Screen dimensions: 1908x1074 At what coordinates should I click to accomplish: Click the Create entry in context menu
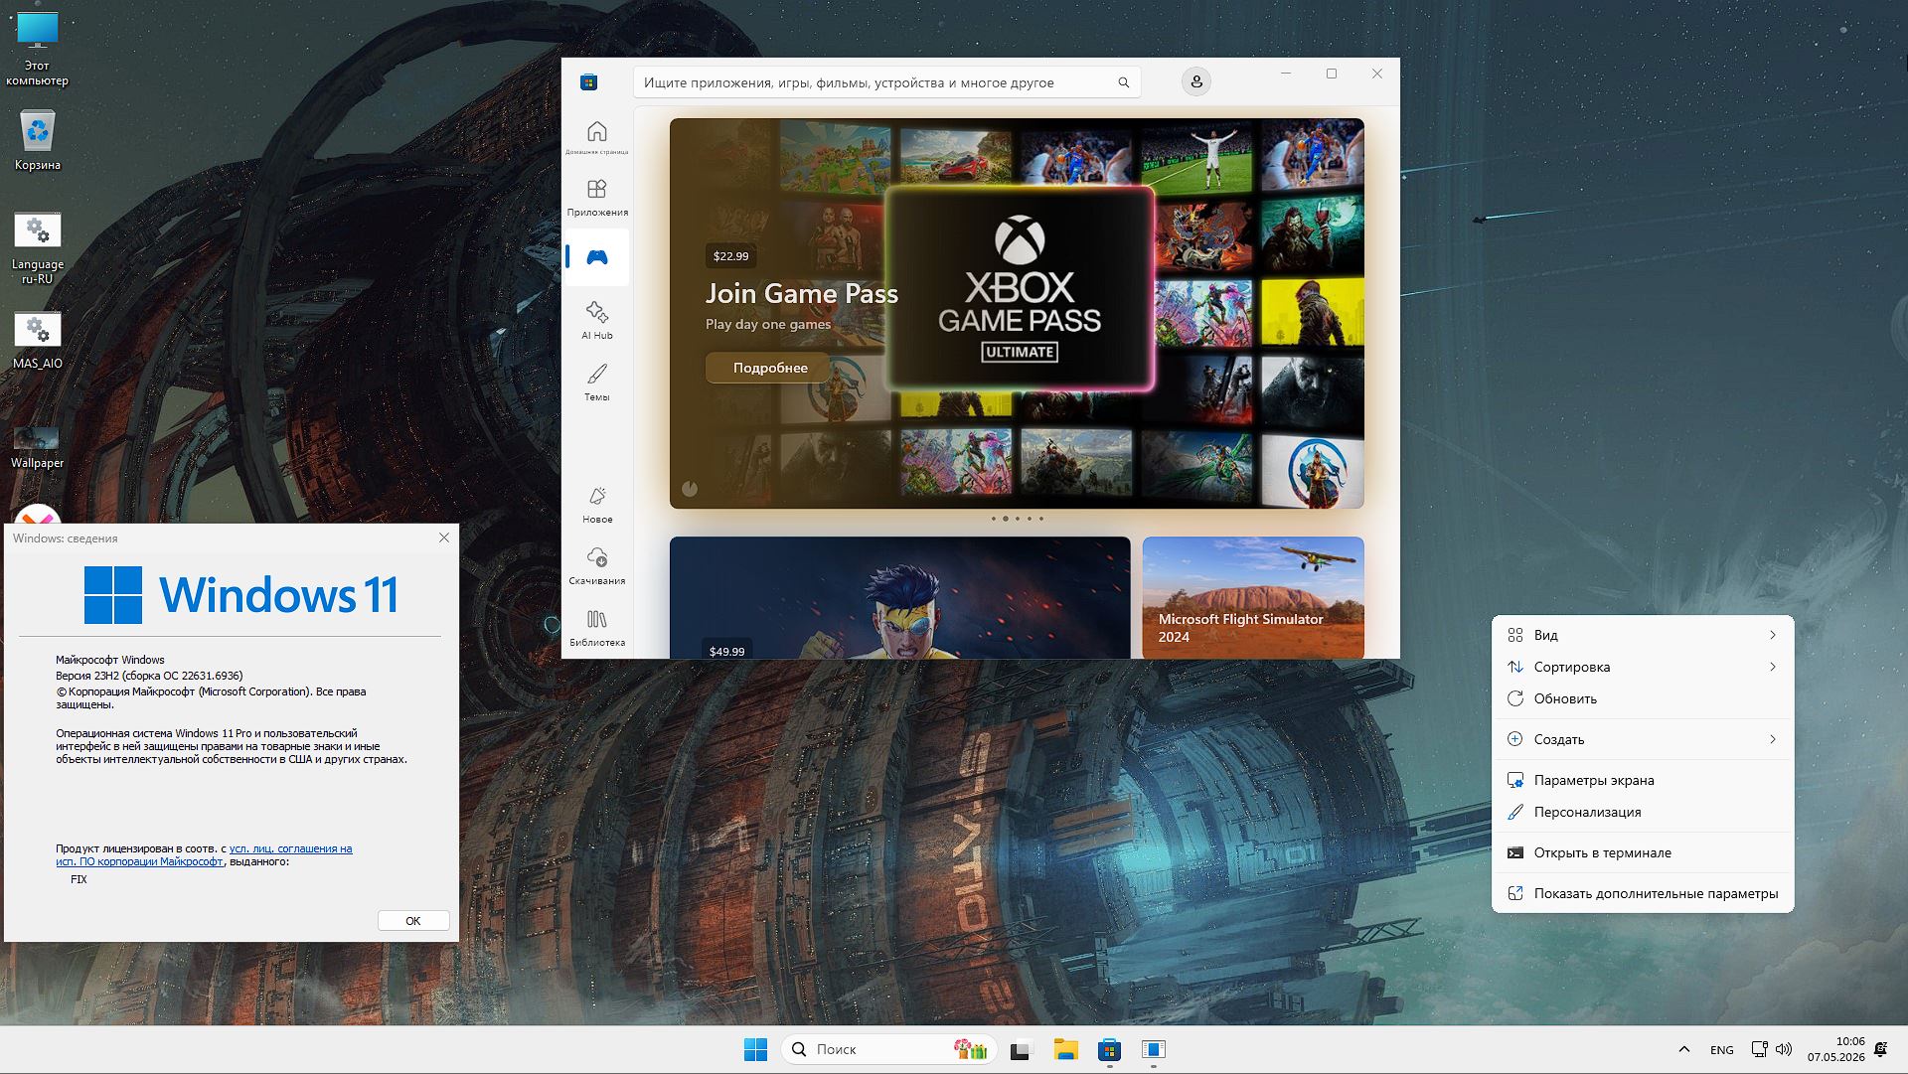[x=1643, y=739]
